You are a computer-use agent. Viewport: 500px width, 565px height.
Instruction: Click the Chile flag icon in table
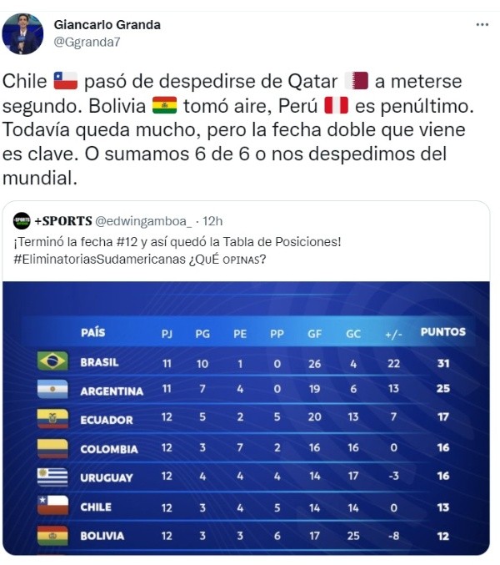[x=52, y=506]
